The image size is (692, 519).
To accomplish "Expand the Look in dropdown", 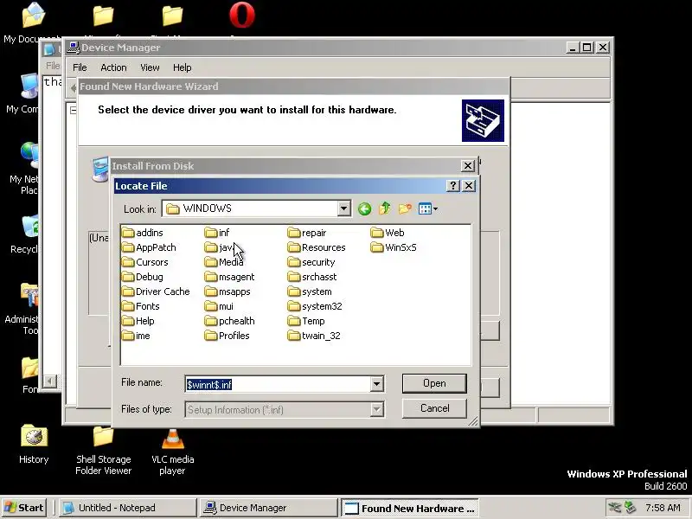I will 343,208.
